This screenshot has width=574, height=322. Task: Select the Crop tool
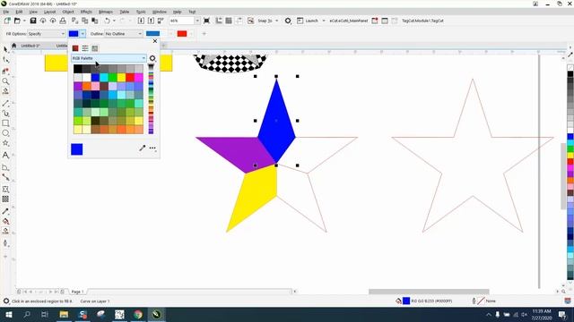[x=5, y=71]
